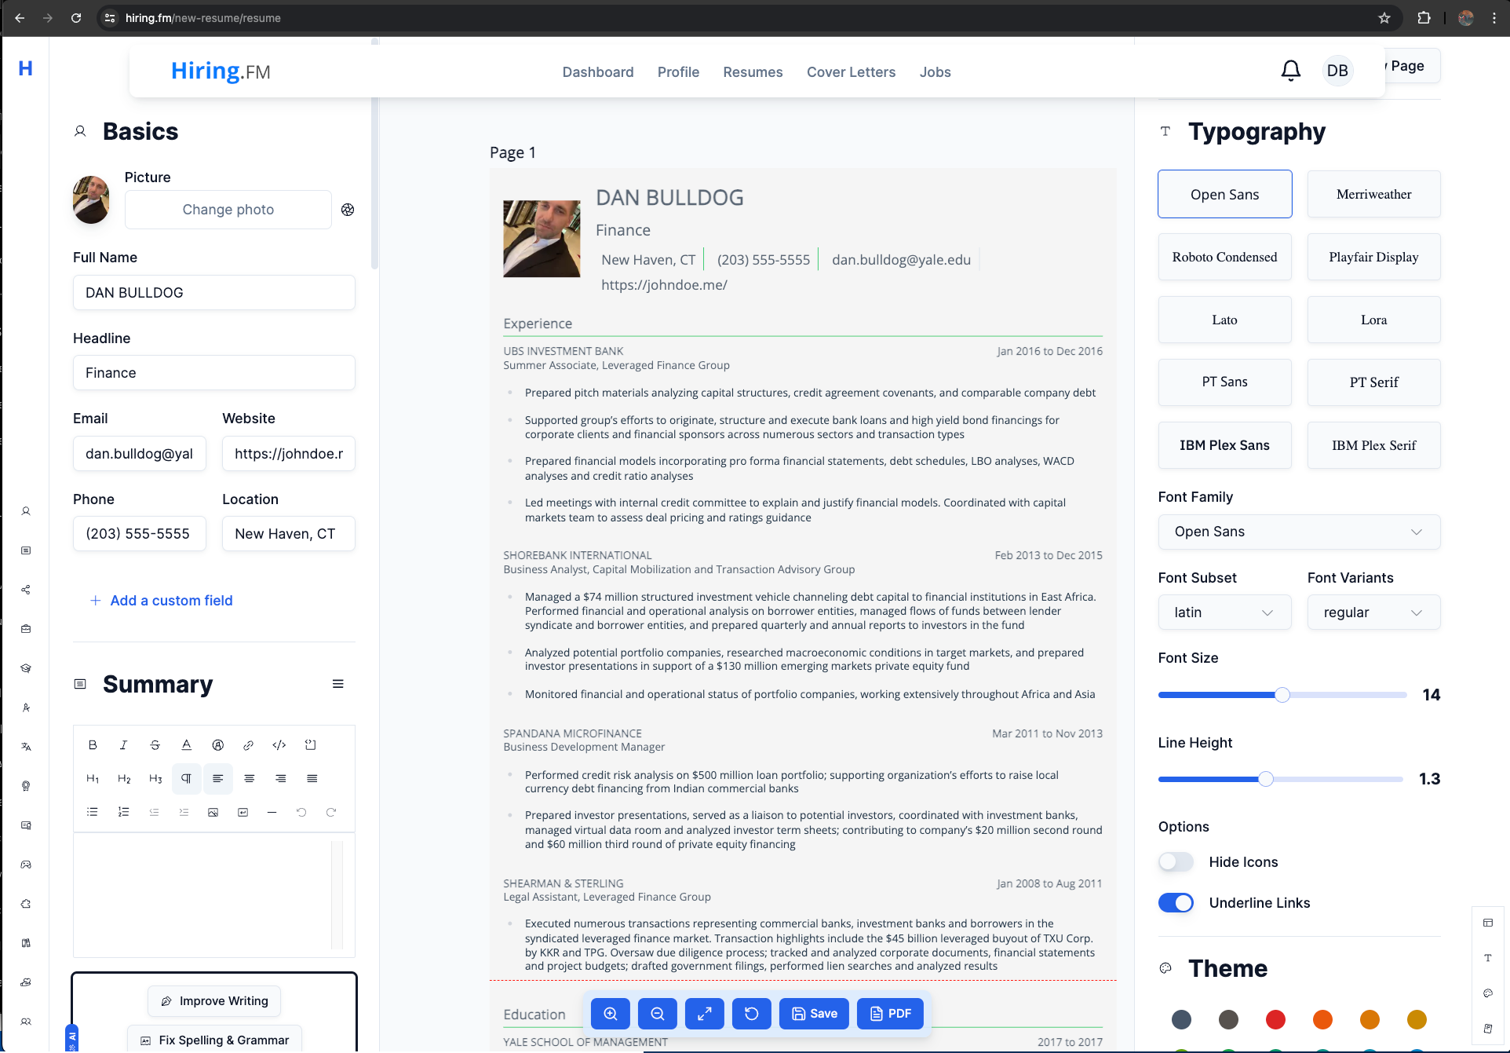This screenshot has width=1510, height=1053.
Task: Toggle the Underline Links switch
Action: coord(1176,903)
